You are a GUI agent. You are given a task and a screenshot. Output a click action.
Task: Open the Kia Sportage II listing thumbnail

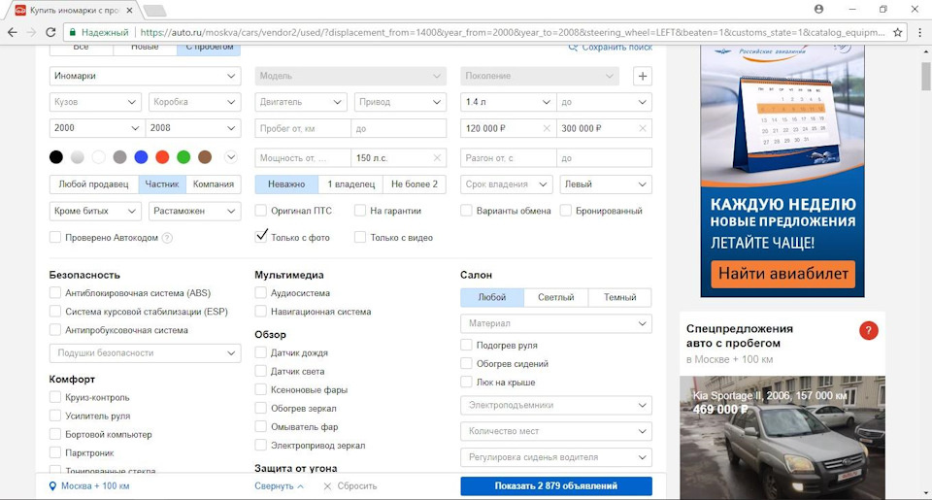click(x=782, y=438)
